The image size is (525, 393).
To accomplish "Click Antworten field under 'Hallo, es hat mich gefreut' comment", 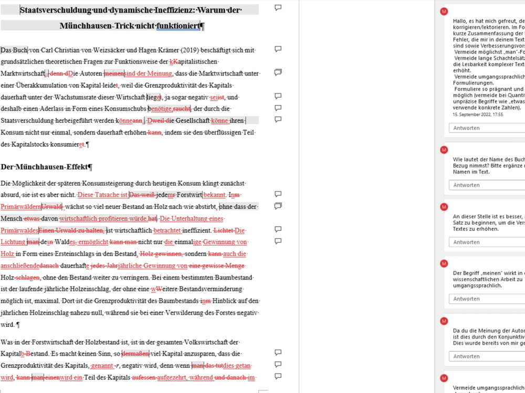I will (x=487, y=128).
